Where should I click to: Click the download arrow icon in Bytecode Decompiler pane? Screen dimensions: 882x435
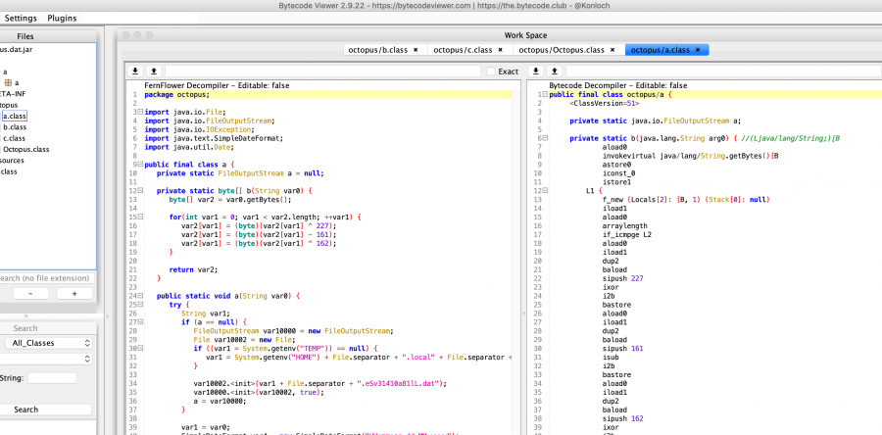536,72
